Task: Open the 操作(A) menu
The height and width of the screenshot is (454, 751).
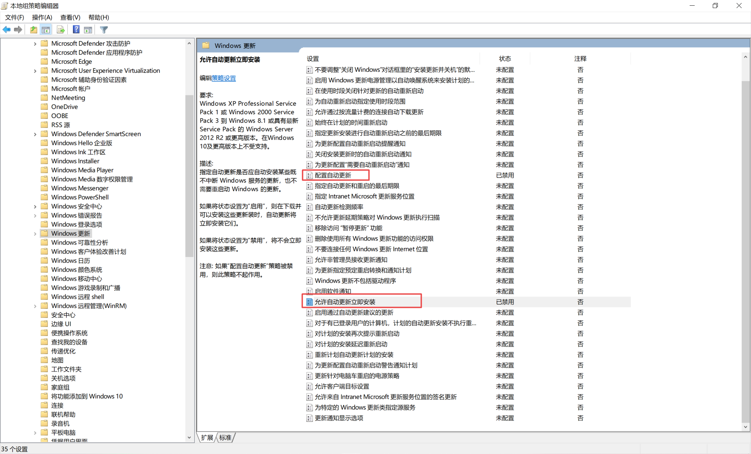Action: coord(42,17)
